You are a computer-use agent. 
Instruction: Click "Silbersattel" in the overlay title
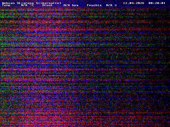pos(49,3)
